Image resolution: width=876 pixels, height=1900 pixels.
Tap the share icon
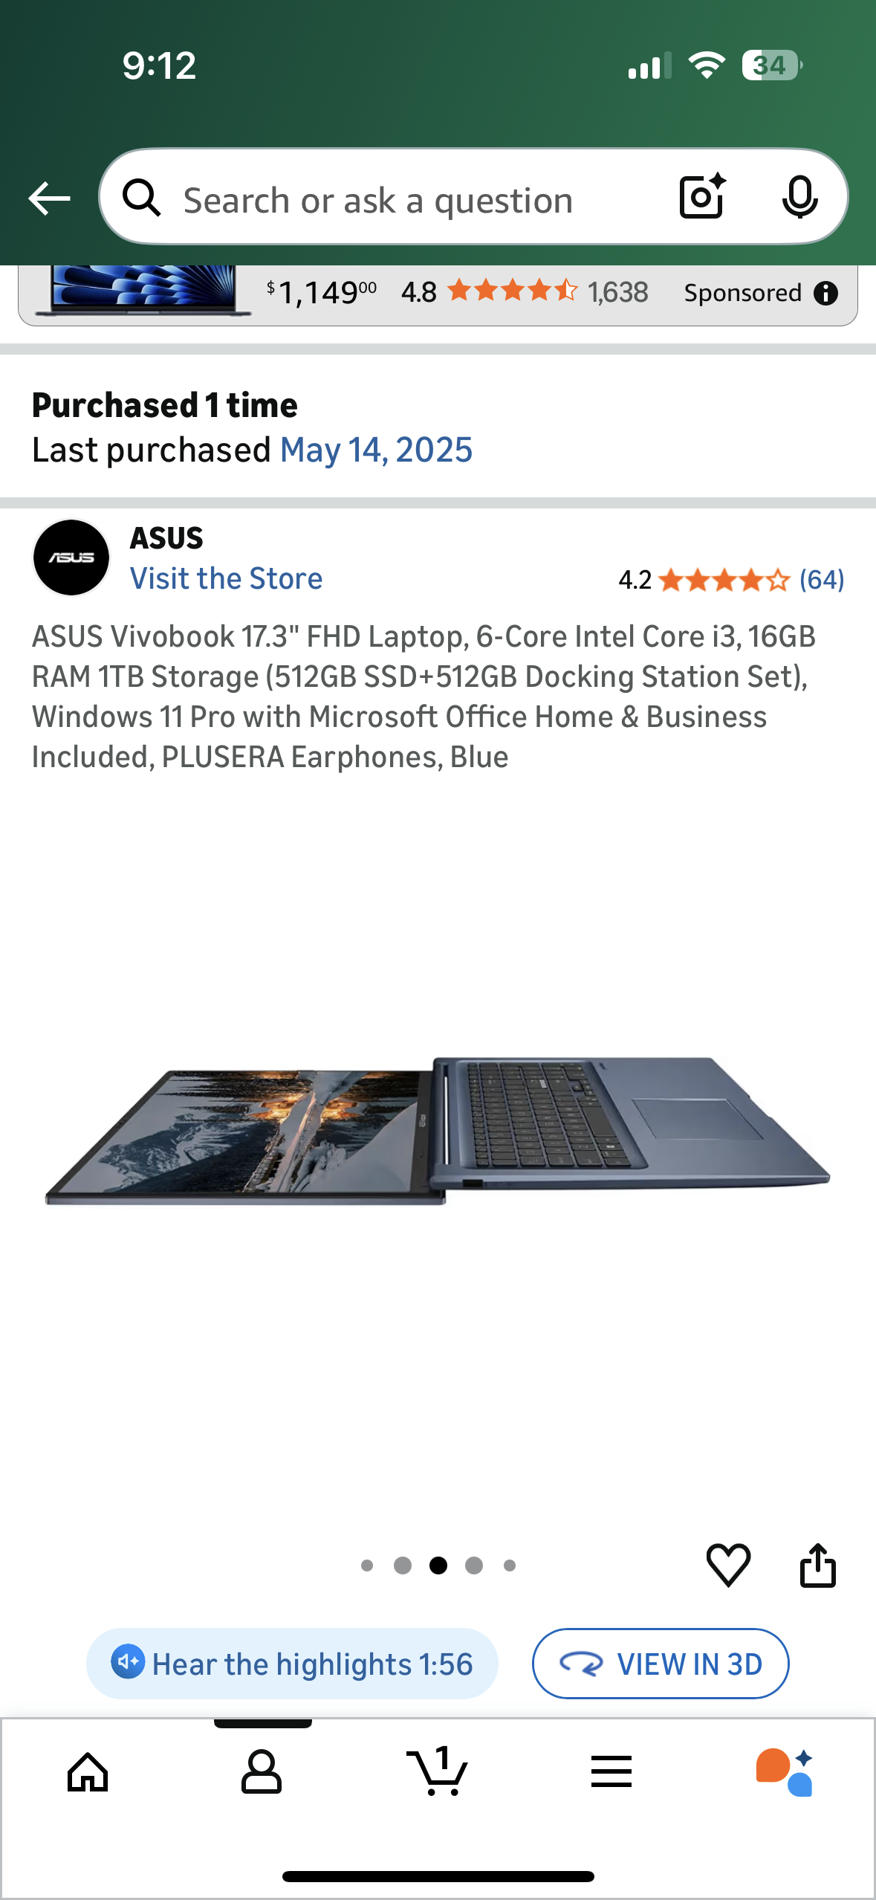817,1565
